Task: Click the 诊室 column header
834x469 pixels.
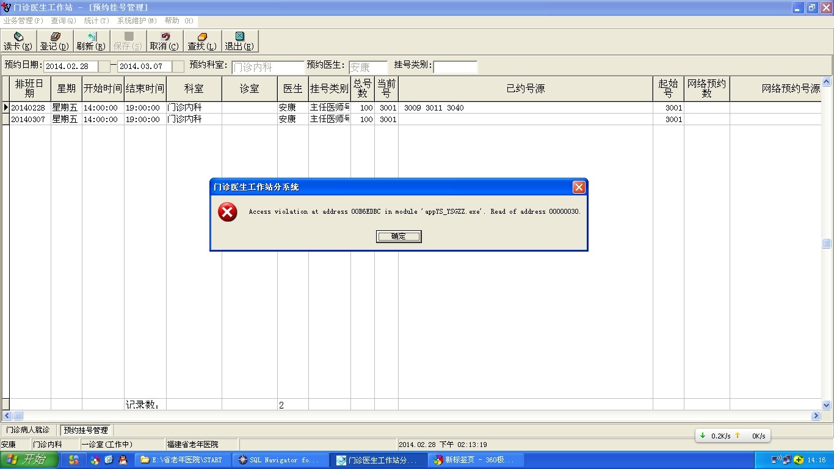Action: 250,89
